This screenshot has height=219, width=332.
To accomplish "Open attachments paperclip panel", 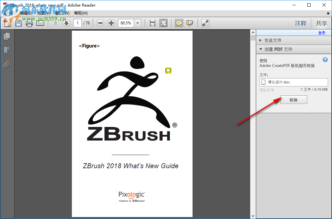I will click(7, 64).
